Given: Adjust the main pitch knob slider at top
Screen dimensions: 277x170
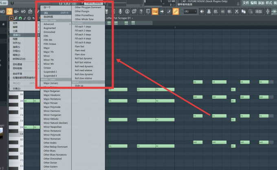Looking at the screenshot, I should point(12,3).
